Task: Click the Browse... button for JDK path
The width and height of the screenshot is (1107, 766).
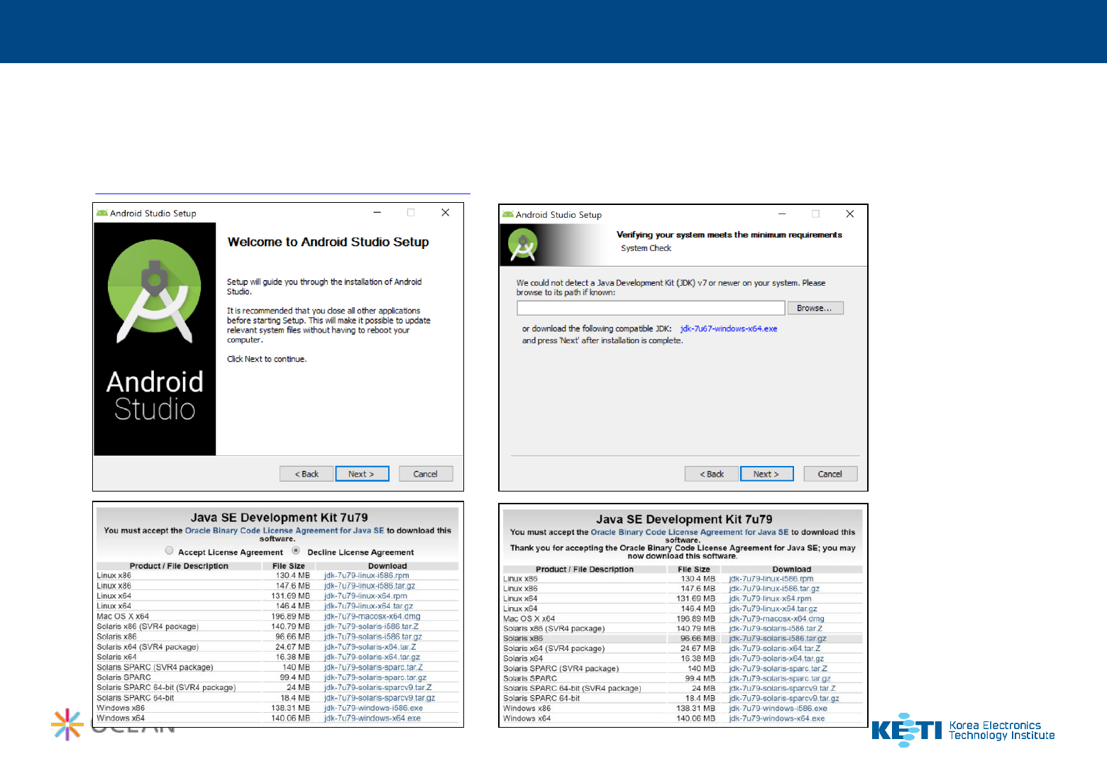Action: coord(815,308)
